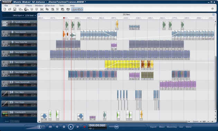218x131 pixels.
Task: Open the Effects menu
Action: pos(29,6)
